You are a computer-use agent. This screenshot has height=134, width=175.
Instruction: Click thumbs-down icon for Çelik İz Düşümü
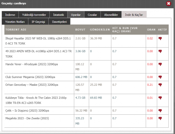(160, 111)
